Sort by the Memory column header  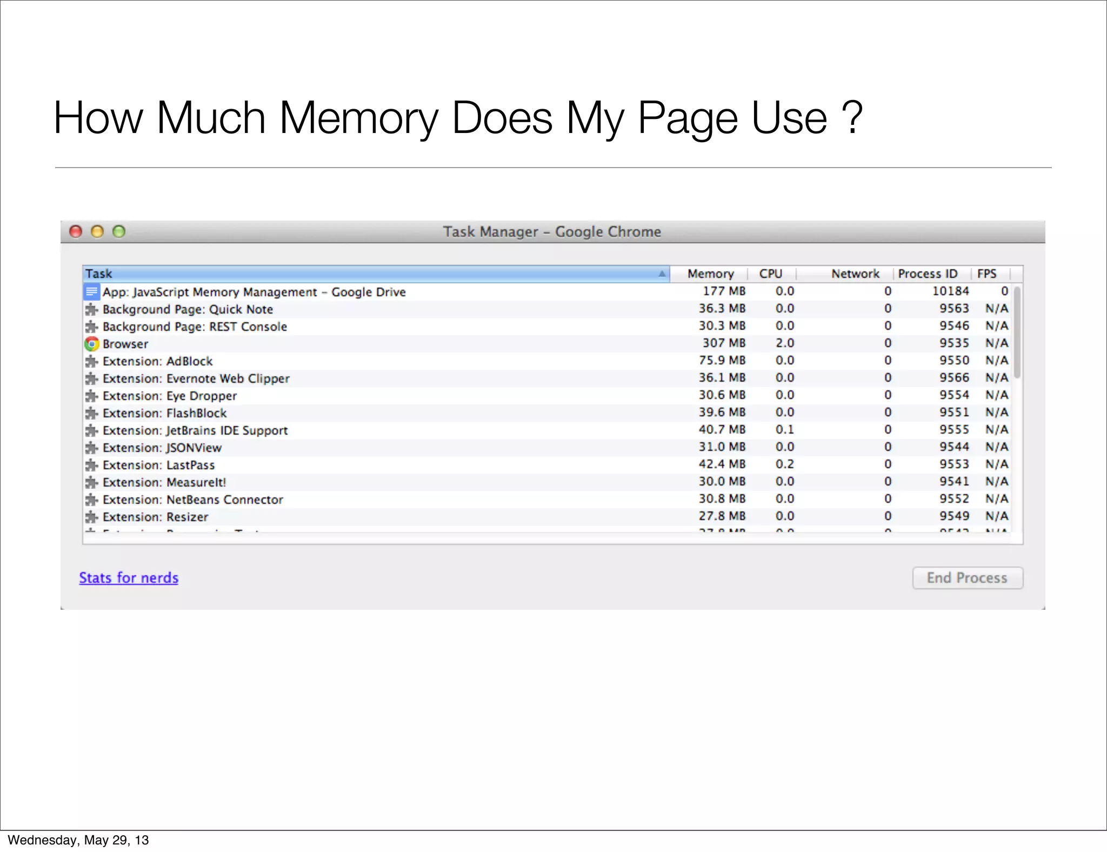(709, 274)
